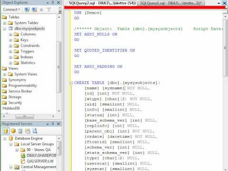The image size is (228, 171).
Task: Select Database Engine server type icon
Action: (x=6, y=131)
